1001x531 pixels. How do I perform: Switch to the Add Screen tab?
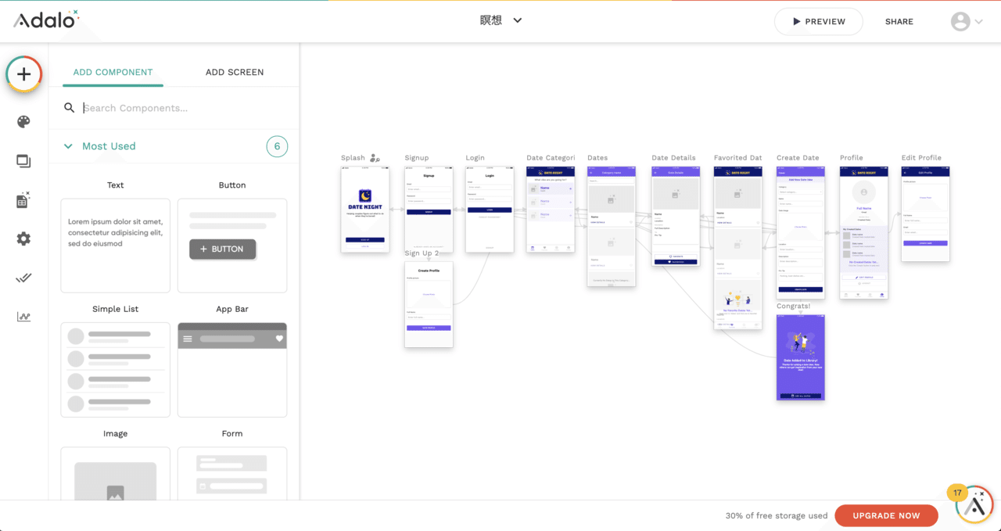[x=235, y=72]
